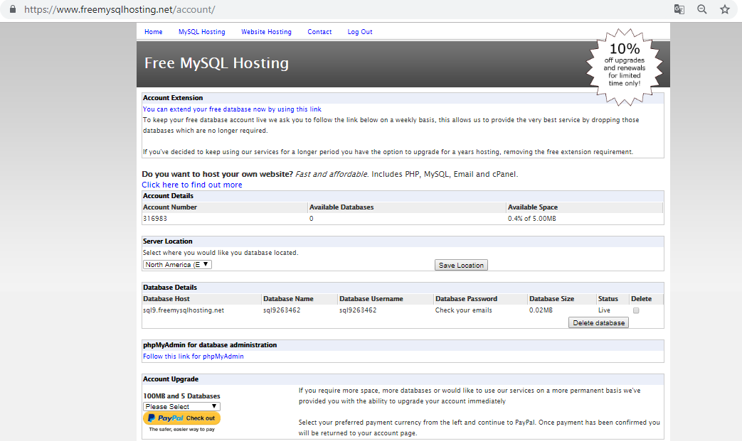Open the Website Hosting menu link
Screen dimensions: 742x441
pos(266,32)
